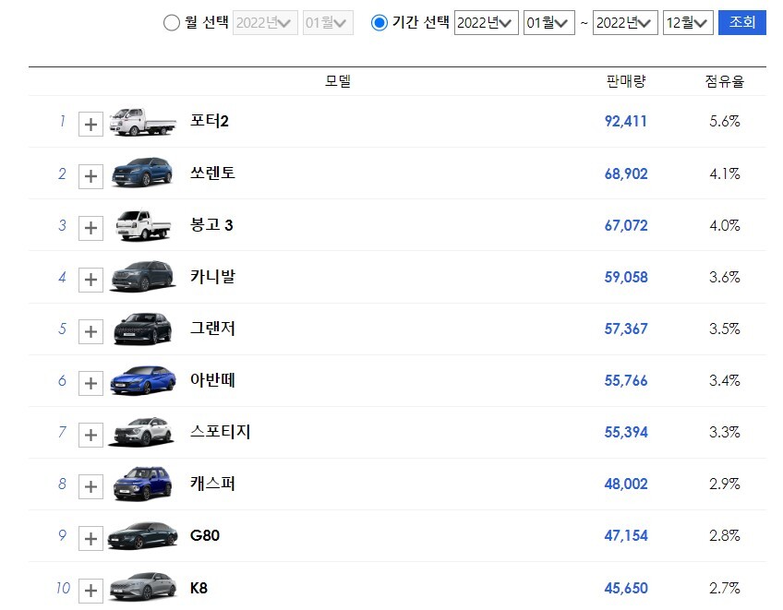Screen dimensions: 783x610
Task: Expand the 아반떼 row plus button
Action: pyautogui.click(x=90, y=383)
